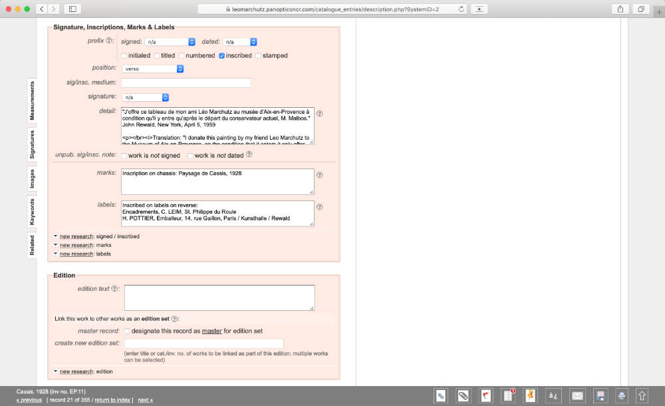The width and height of the screenshot is (665, 406).
Task: Click return to index link
Action: pyautogui.click(x=112, y=400)
